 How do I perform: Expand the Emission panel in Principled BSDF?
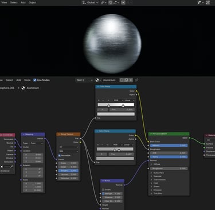151,190
